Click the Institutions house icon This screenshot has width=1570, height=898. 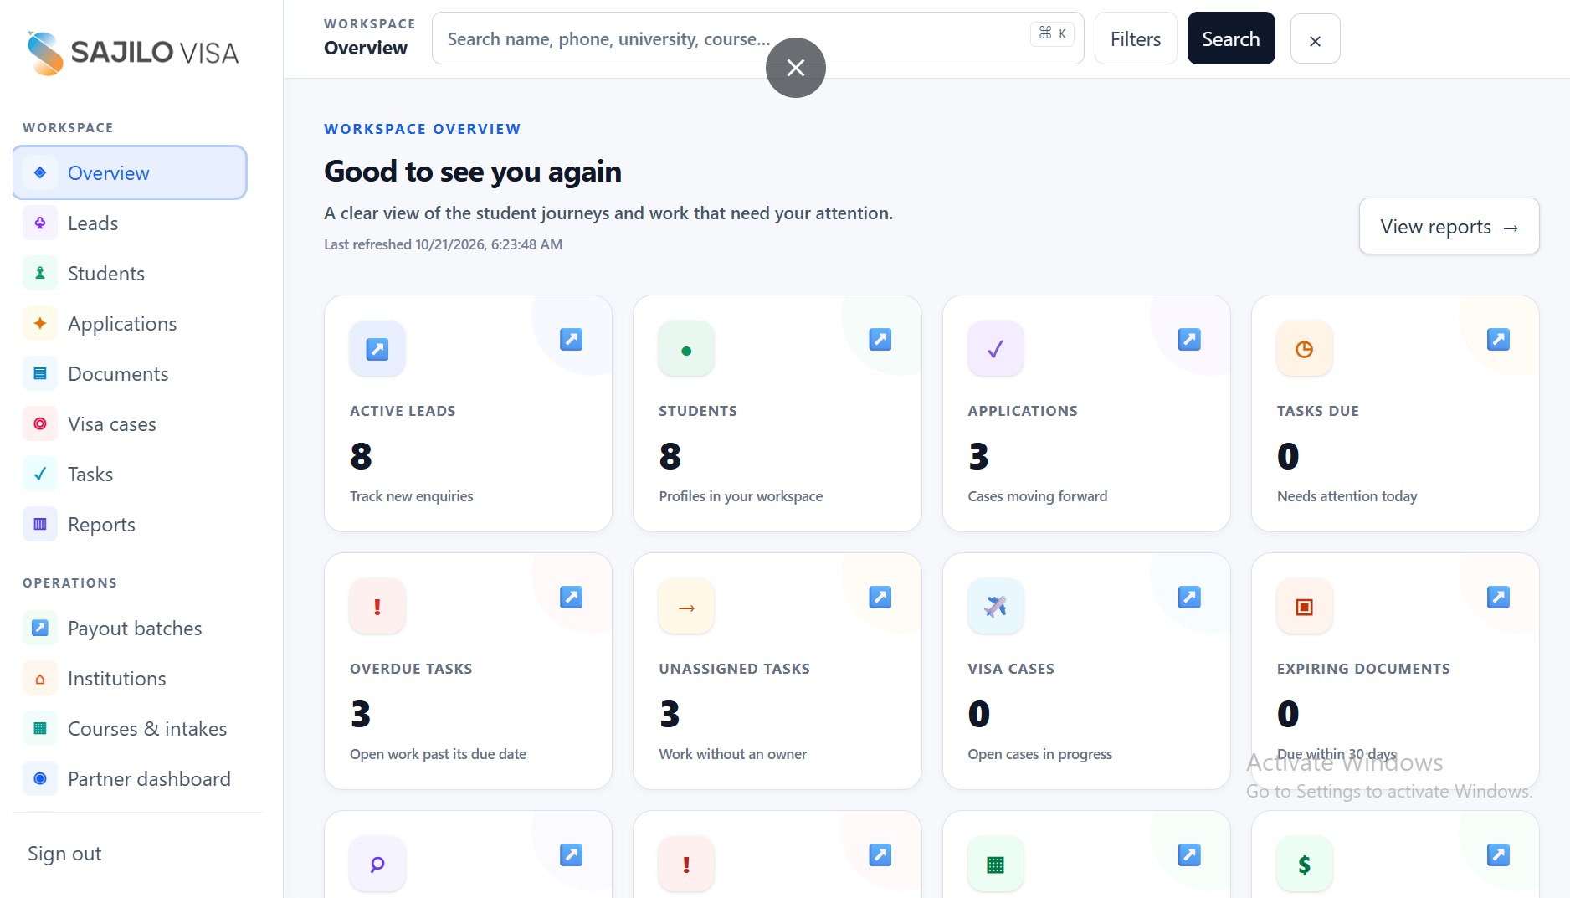point(40,678)
